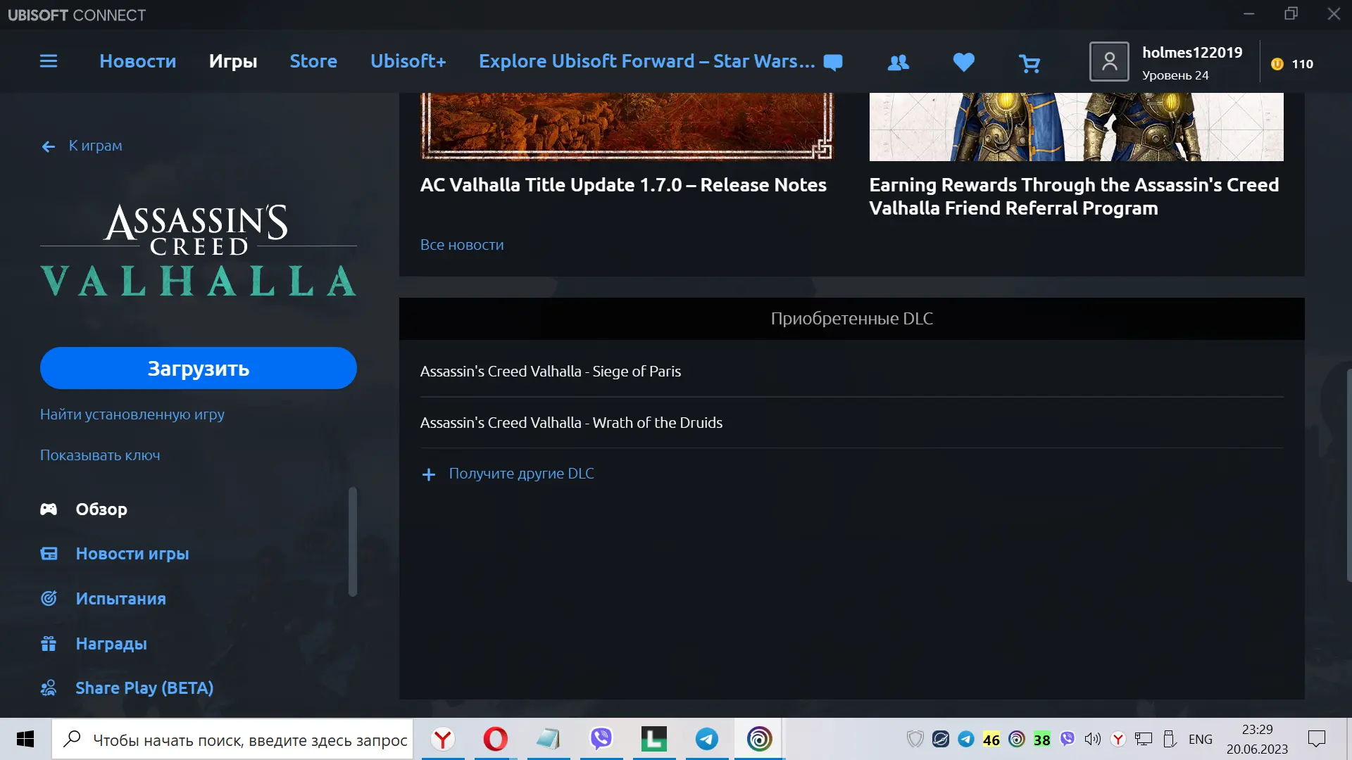
Task: Click the clock showing 23:29
Action: (x=1257, y=730)
